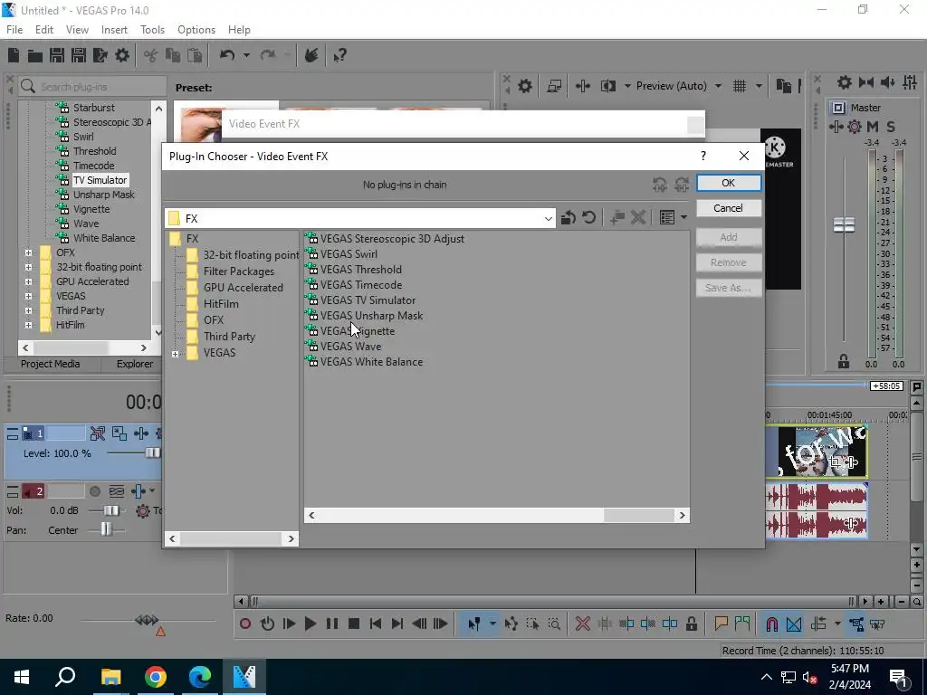Click the Save project floppy icon
Image resolution: width=927 pixels, height=695 pixels.
point(57,55)
